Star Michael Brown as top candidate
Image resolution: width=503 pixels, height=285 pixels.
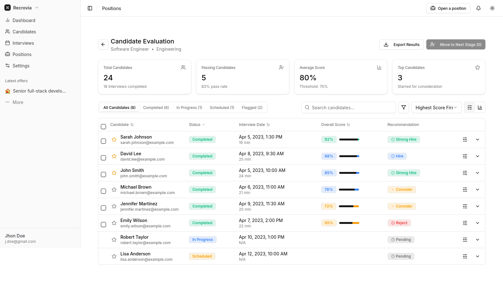click(x=114, y=190)
